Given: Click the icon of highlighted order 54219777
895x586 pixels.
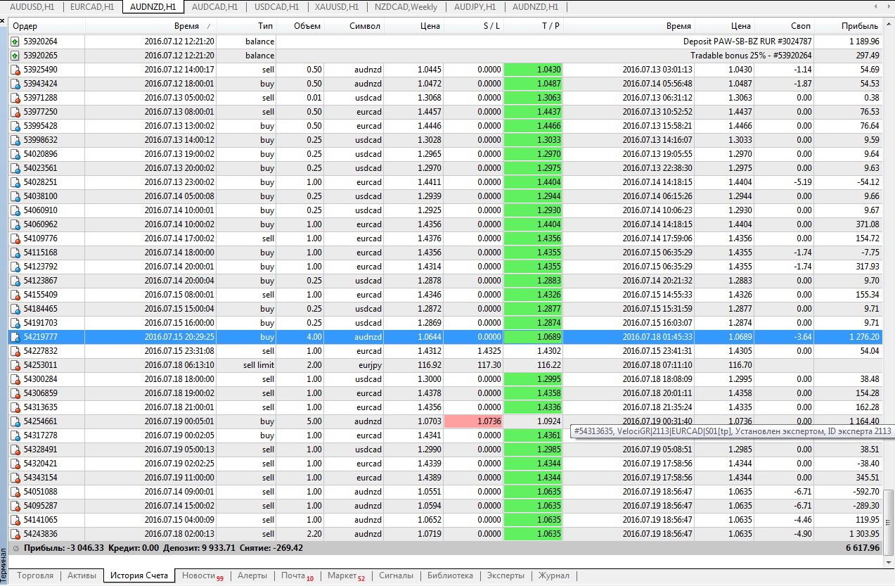Looking at the screenshot, I should click(15, 337).
